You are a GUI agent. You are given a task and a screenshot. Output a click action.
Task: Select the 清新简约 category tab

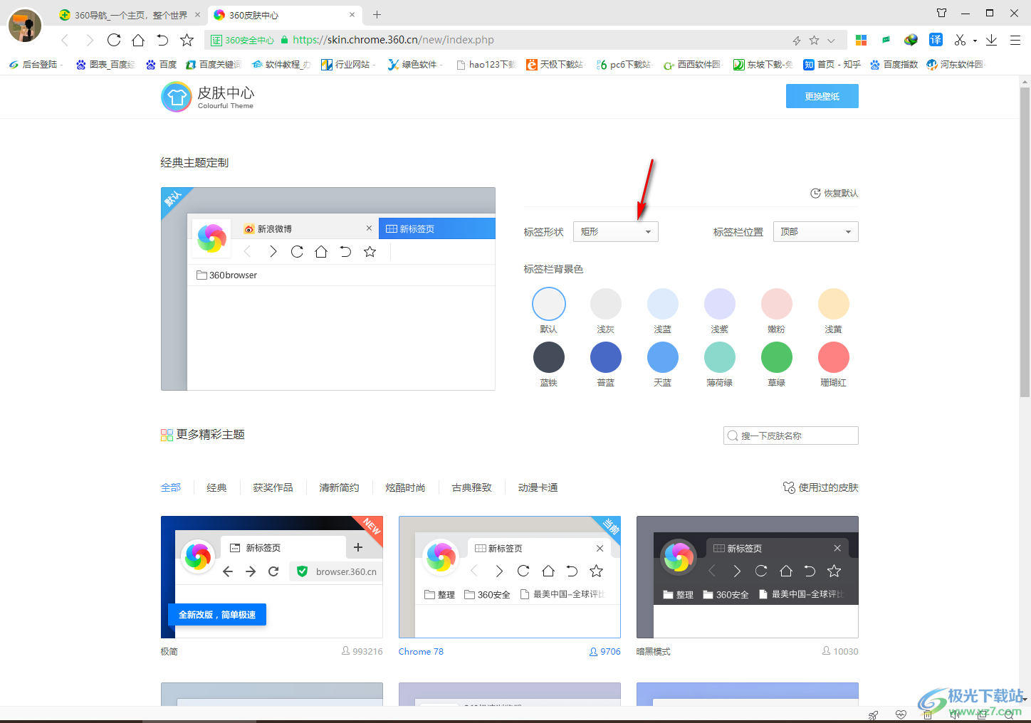pos(339,487)
